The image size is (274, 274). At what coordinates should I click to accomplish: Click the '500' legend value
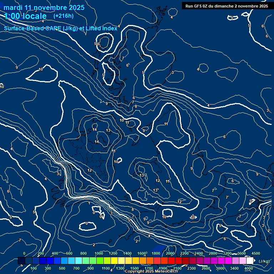point(62,268)
